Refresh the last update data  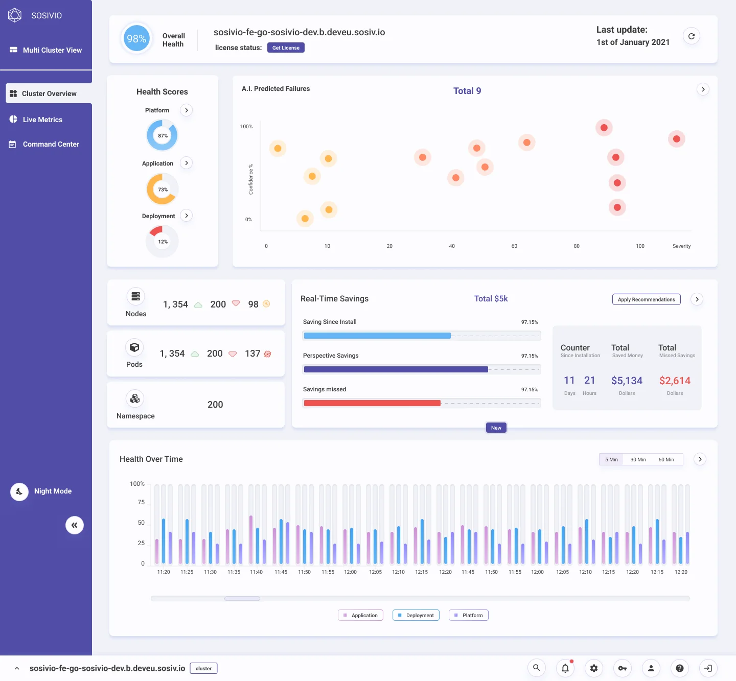pos(692,36)
